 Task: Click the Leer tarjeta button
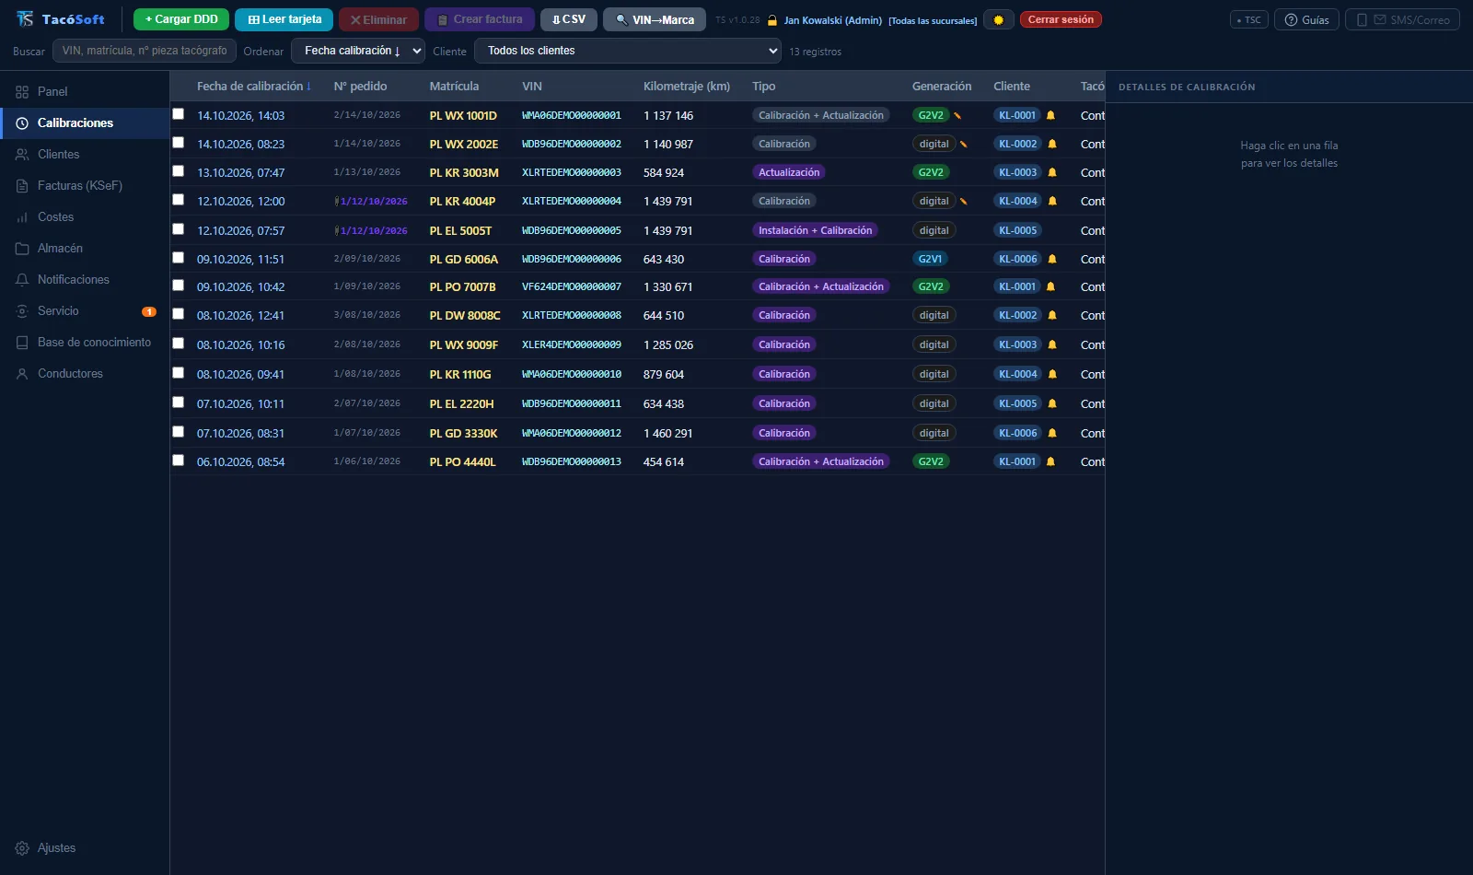(284, 19)
